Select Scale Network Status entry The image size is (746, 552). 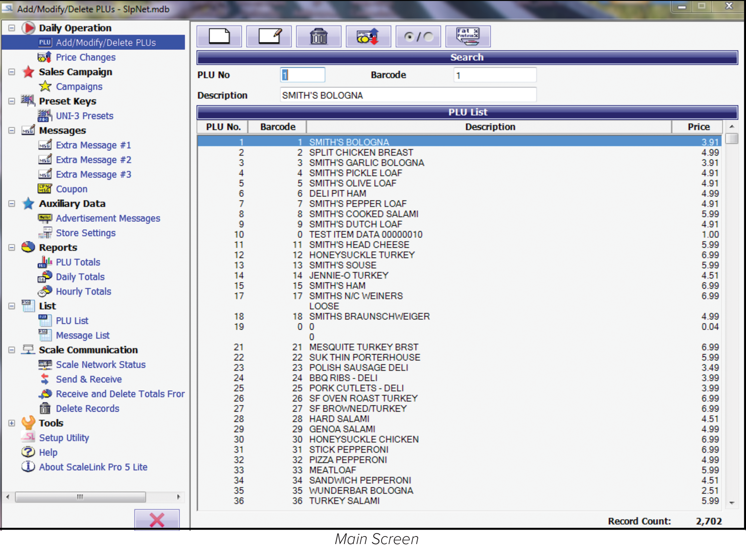100,364
